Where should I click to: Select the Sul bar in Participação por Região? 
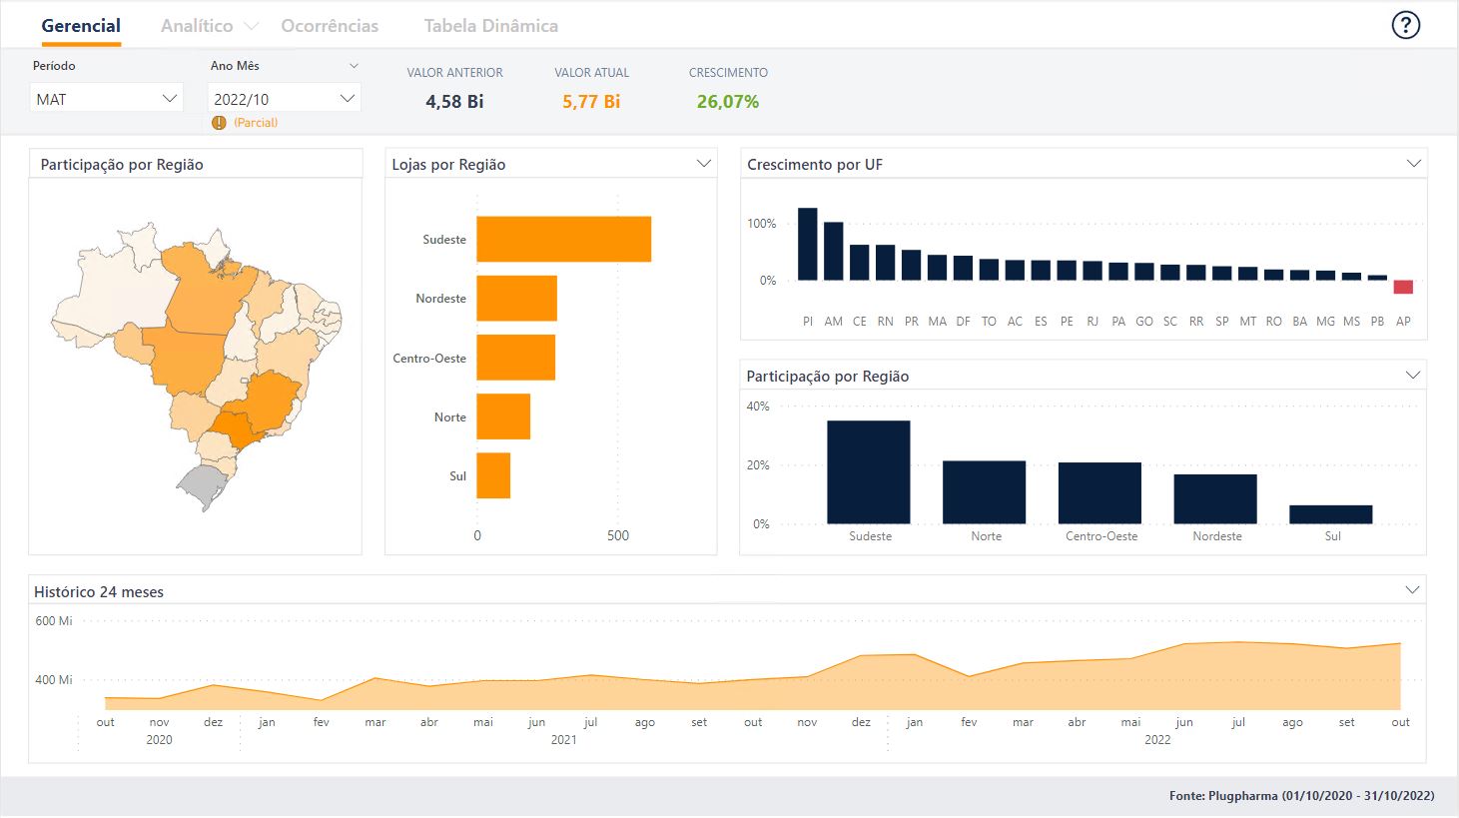(x=1330, y=514)
